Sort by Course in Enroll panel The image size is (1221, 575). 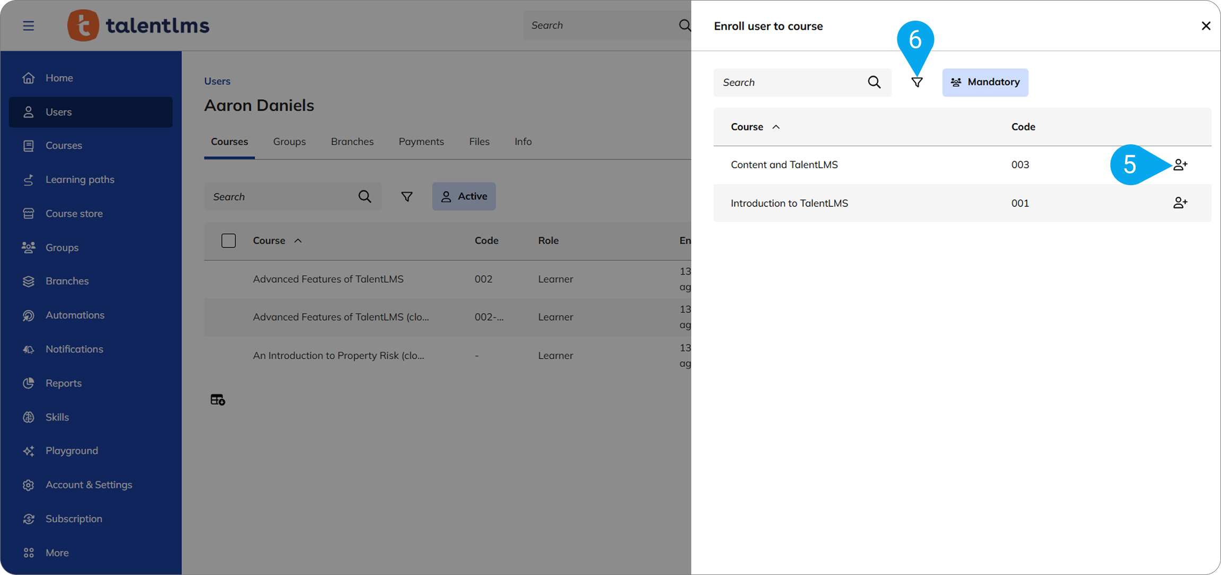pos(755,127)
